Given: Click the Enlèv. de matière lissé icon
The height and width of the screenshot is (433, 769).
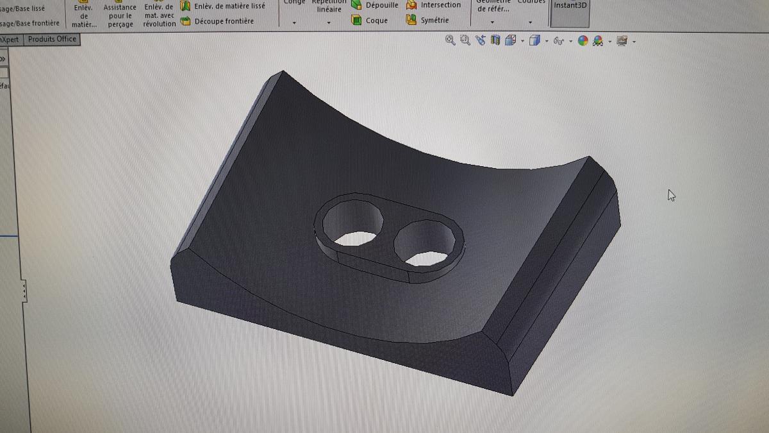Looking at the screenshot, I should pyautogui.click(x=185, y=6).
